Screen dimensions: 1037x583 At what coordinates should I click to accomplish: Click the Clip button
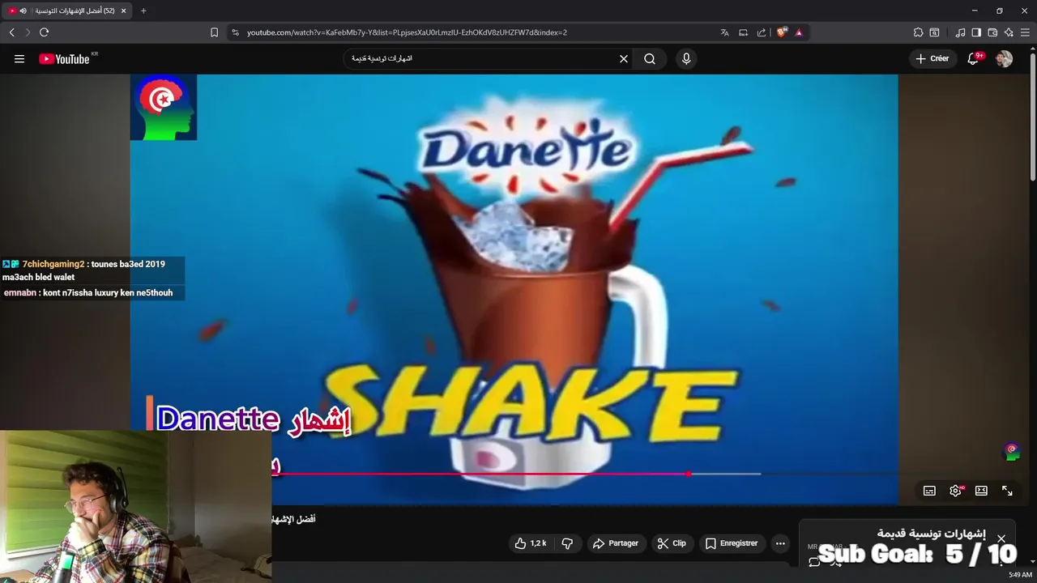672,543
